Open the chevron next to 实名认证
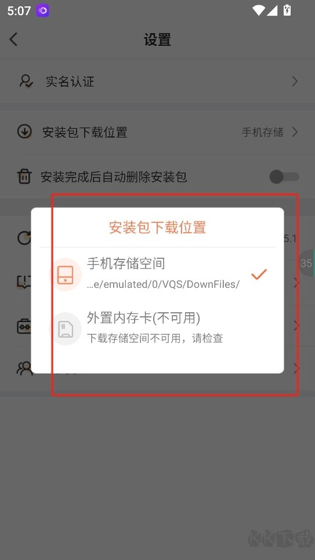The width and height of the screenshot is (315, 560). point(295,81)
